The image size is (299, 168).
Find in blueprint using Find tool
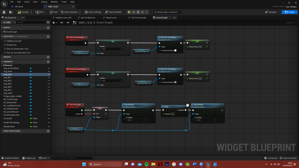point(53,12)
